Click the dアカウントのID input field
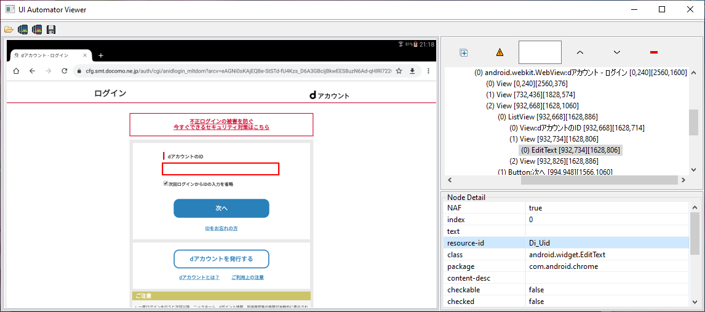The width and height of the screenshot is (705, 312). (x=221, y=169)
